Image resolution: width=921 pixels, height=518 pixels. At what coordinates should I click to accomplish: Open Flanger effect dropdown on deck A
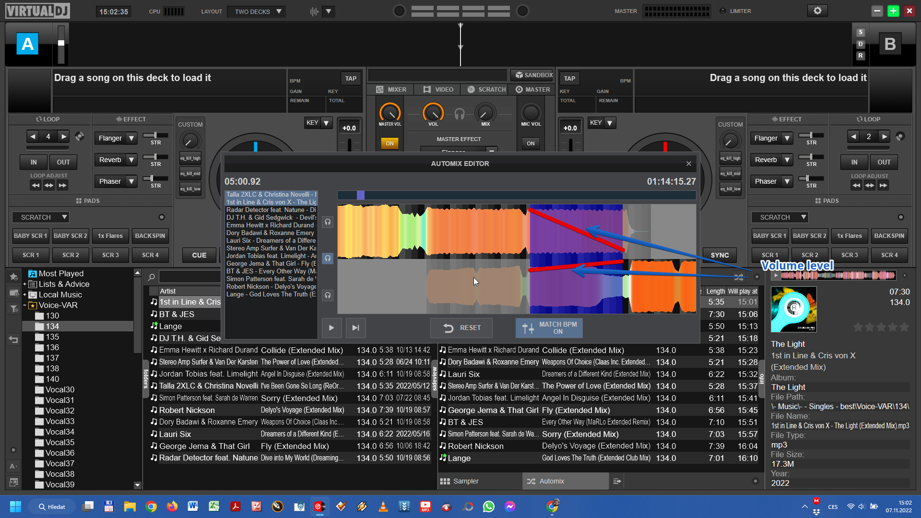(x=131, y=138)
